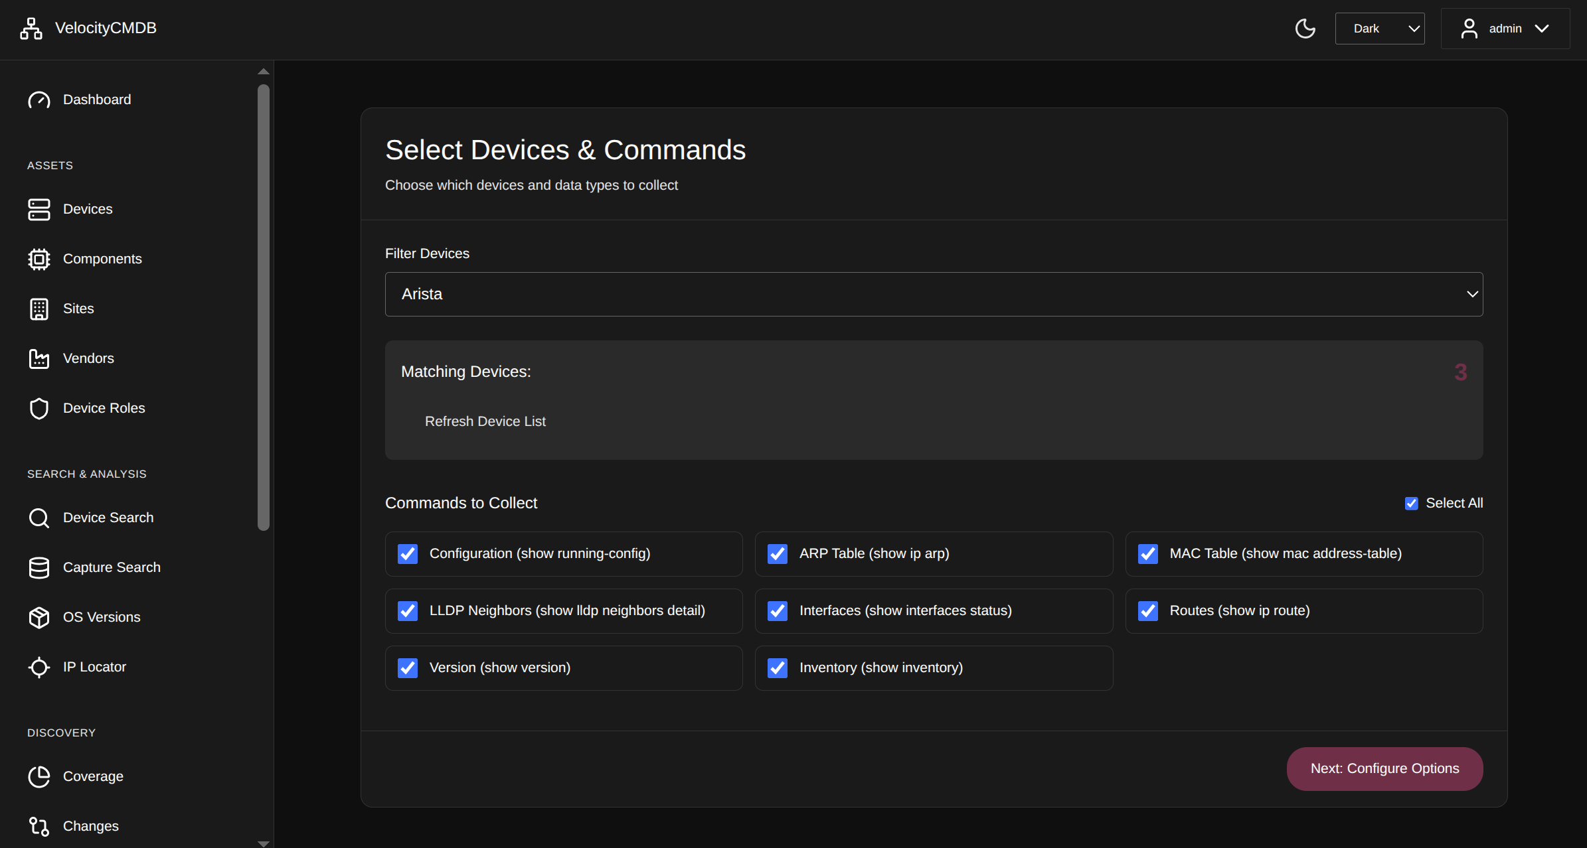Click the moon theme icon
Screen dimensions: 1587x848
(x=1305, y=29)
